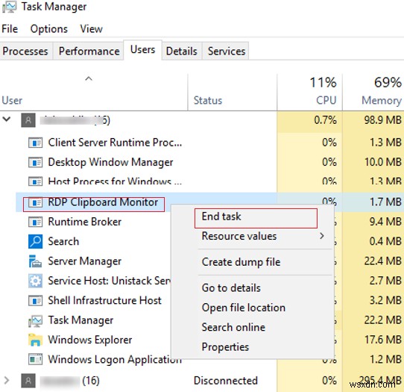Click the Search process magnifier icon

pyautogui.click(x=35, y=241)
